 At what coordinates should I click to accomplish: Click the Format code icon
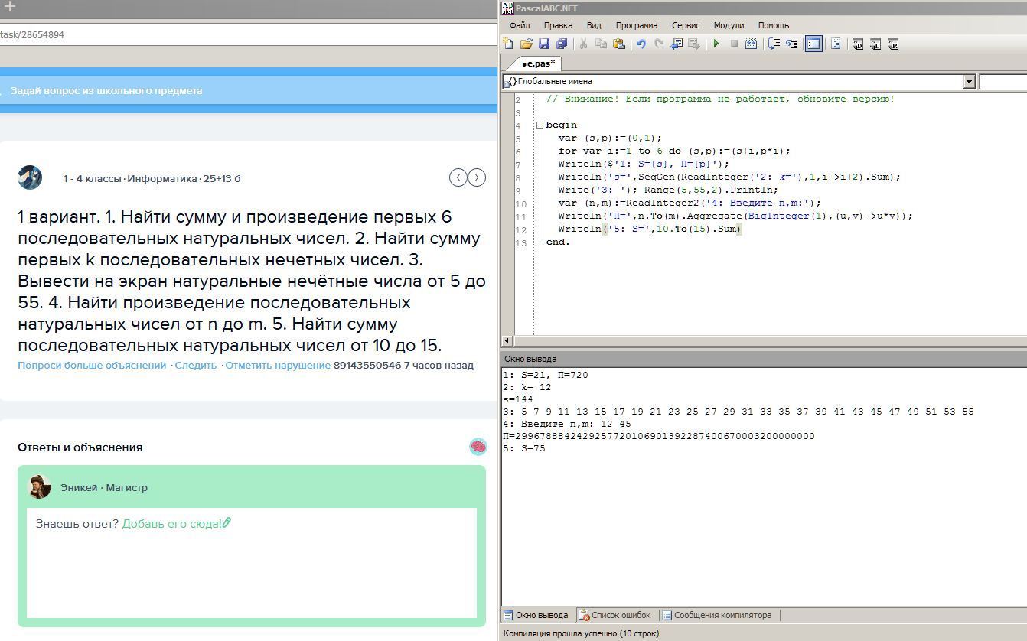pos(836,44)
